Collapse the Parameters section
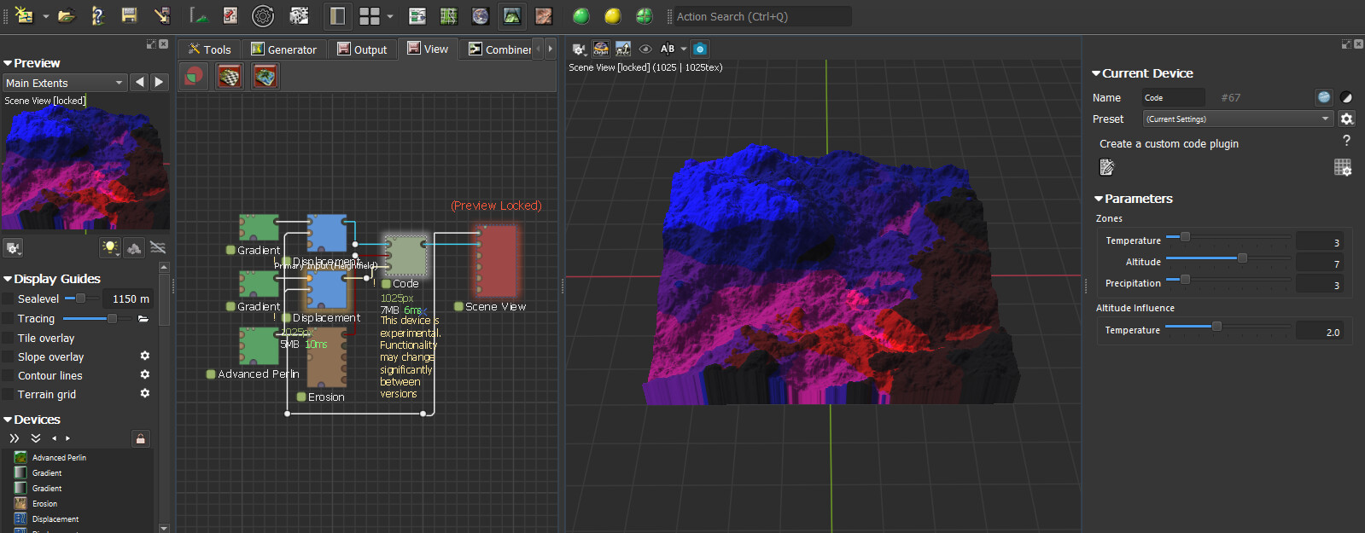 point(1099,199)
